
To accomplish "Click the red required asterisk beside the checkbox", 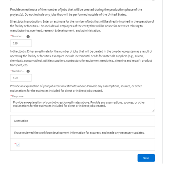I will click(15, 144).
